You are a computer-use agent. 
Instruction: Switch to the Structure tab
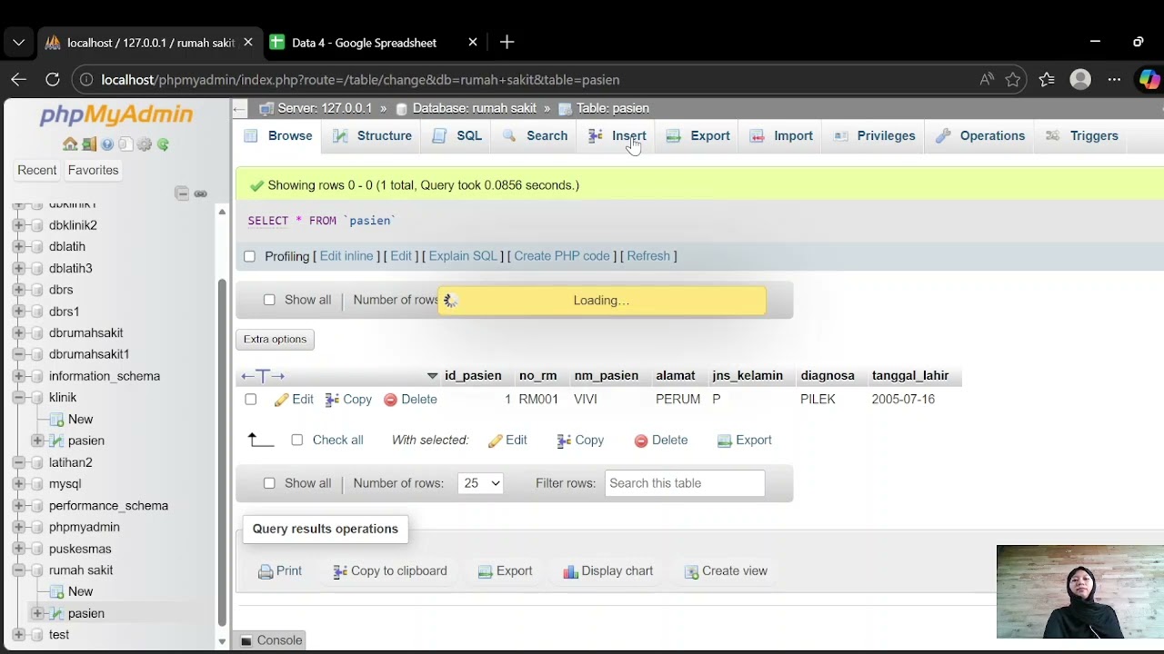click(x=373, y=136)
